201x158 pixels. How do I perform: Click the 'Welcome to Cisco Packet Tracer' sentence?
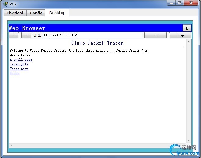pyautogui.click(x=79, y=50)
